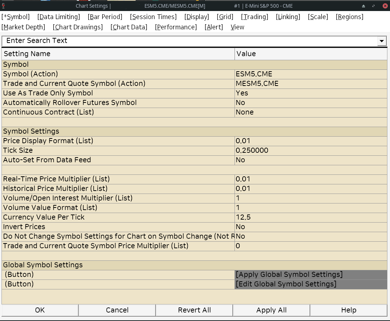
Task: Toggle Use As Trade Only Symbol value
Action: point(311,93)
